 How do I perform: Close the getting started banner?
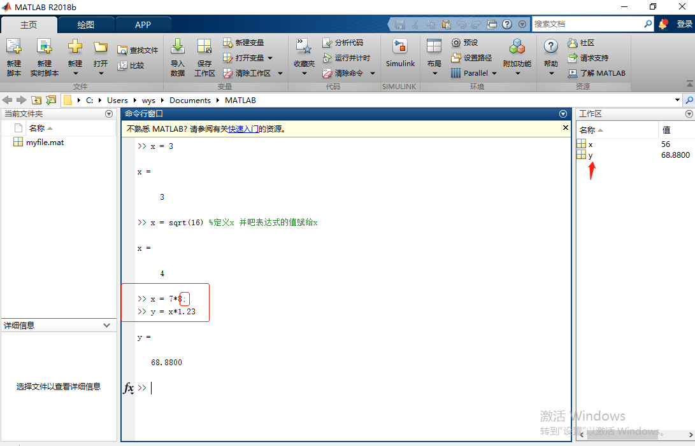[565, 127]
